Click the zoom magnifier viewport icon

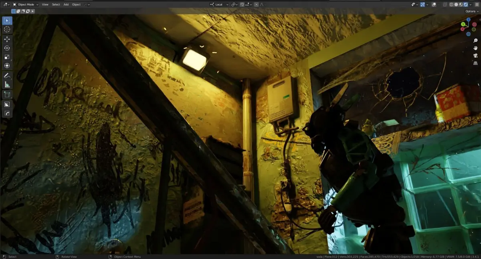pyautogui.click(x=475, y=41)
